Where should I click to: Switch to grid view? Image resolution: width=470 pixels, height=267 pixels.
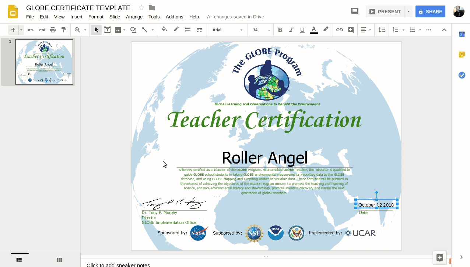click(59, 260)
